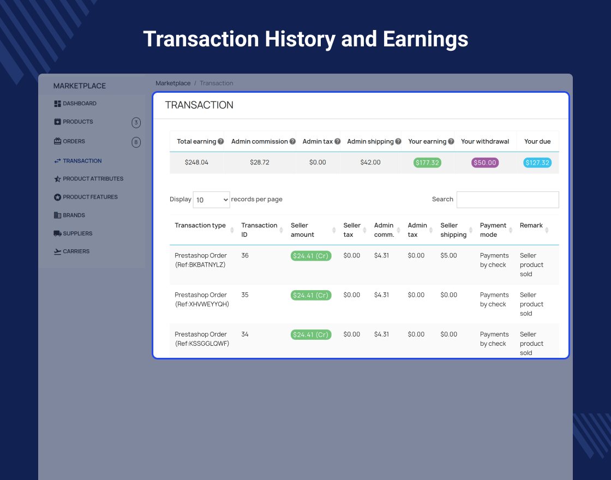Click the $248.04 total earning value
This screenshot has width=611, height=480.
(196, 163)
